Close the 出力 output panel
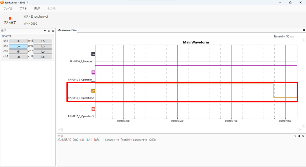Viewport: 306px width, 167px height. tap(303, 136)
